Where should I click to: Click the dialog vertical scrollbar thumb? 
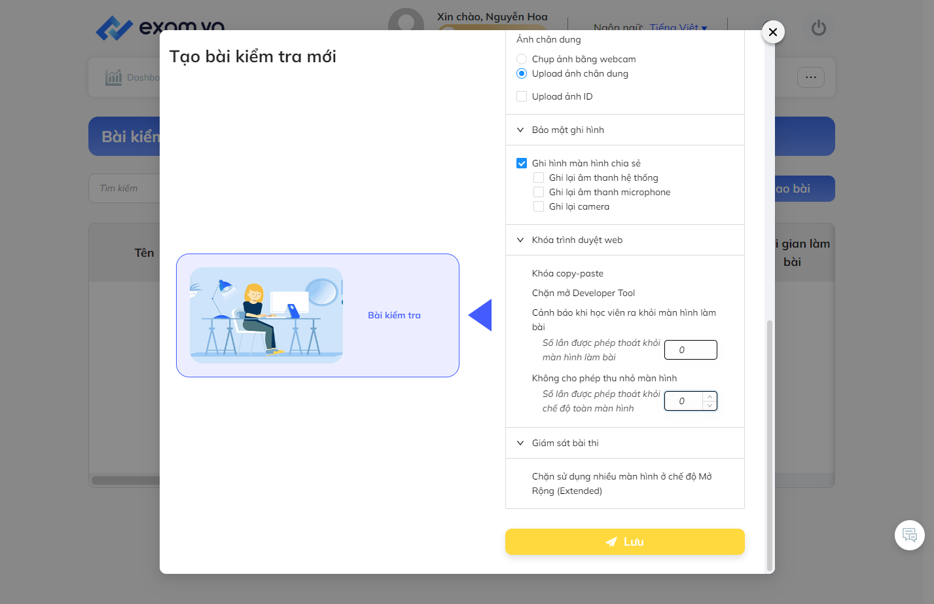(x=770, y=445)
